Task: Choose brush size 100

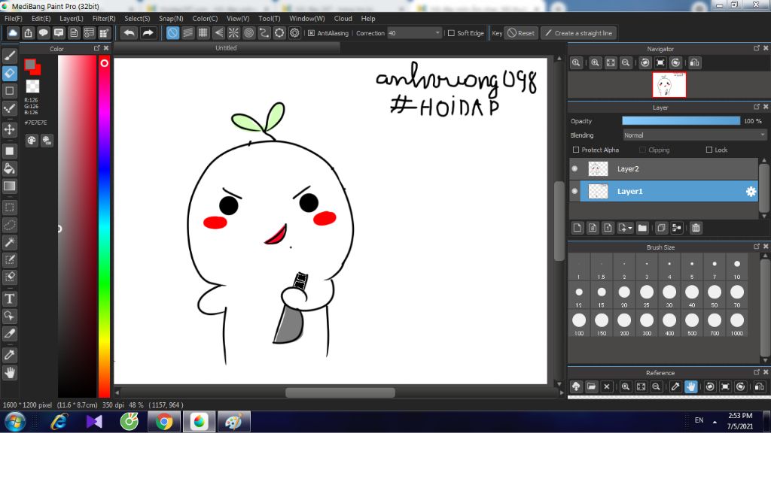Action: tap(579, 323)
